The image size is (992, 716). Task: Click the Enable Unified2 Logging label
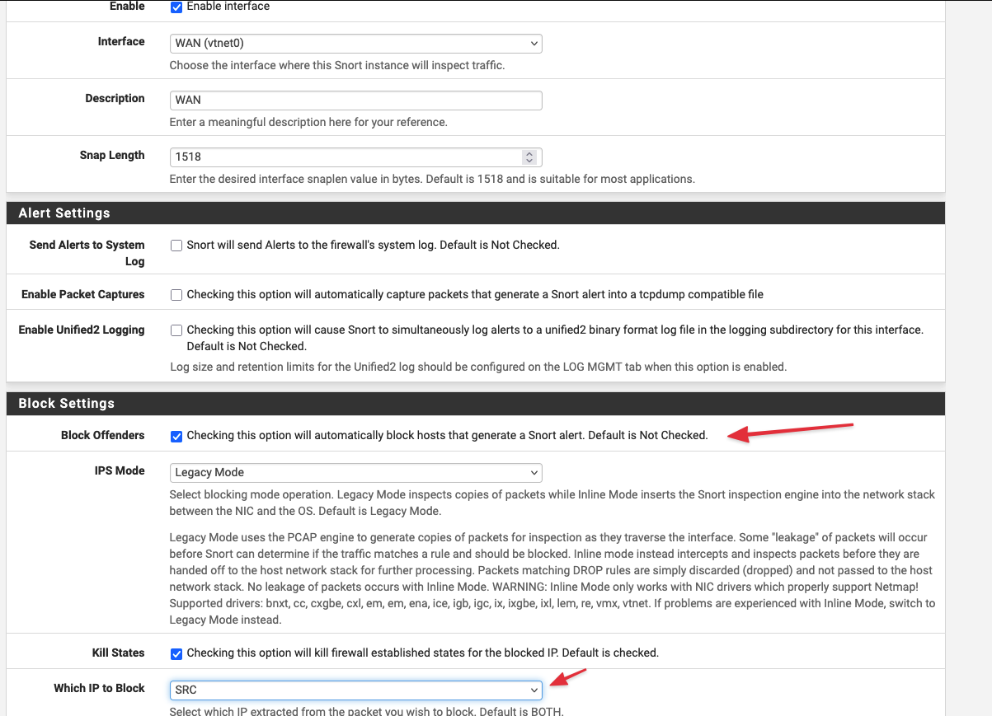click(82, 330)
